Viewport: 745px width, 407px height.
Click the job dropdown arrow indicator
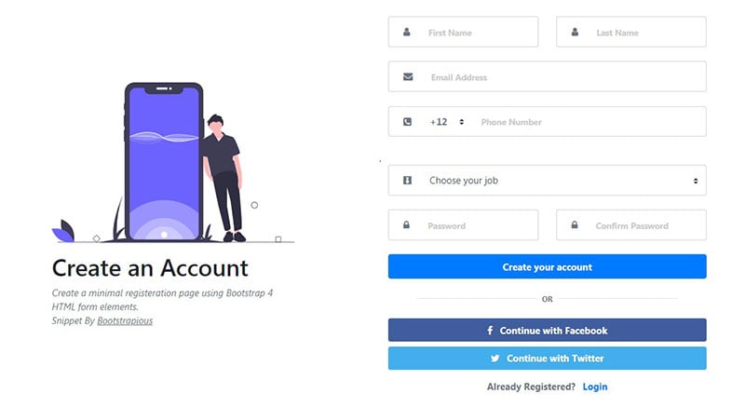click(696, 181)
